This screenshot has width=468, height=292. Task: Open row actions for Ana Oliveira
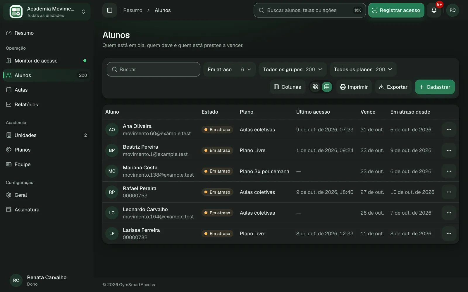tap(449, 130)
